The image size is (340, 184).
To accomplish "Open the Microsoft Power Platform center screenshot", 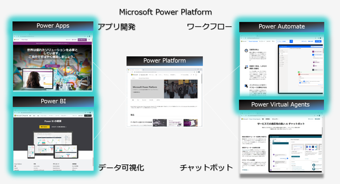I will pos(164,97).
